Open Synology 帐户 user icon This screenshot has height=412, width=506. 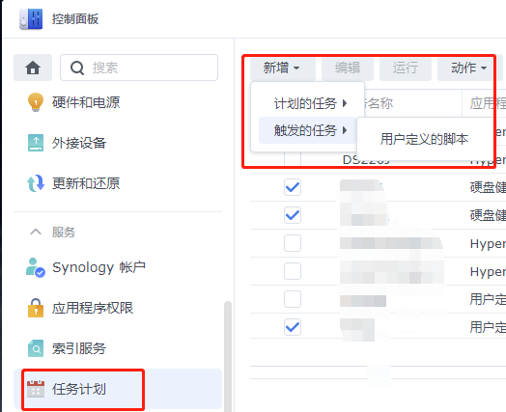click(x=36, y=267)
